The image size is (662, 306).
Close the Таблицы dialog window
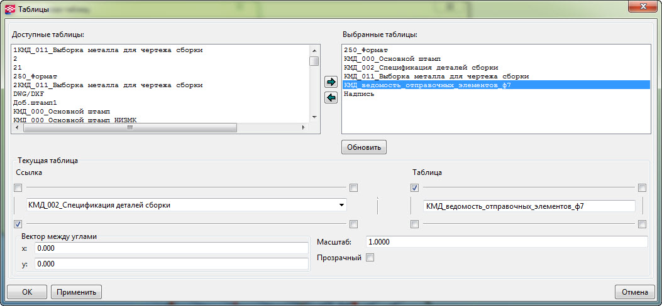[641, 8]
